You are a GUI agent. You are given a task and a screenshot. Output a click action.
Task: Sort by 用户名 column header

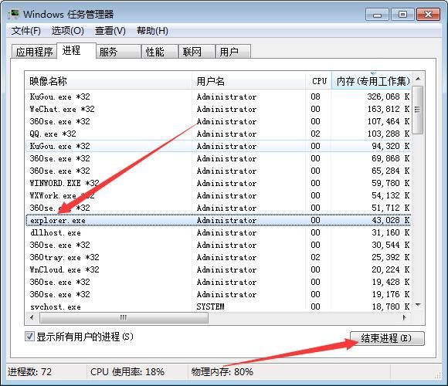(x=248, y=81)
